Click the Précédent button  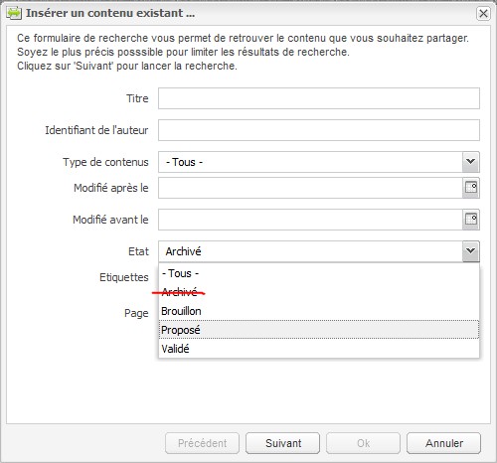(202, 443)
